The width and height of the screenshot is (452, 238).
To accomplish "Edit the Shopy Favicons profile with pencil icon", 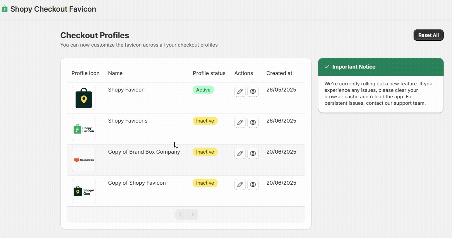I will click(240, 123).
